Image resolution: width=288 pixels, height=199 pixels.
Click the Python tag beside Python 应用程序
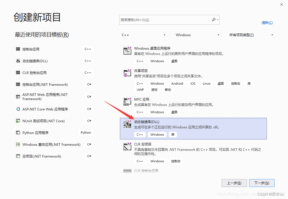(86, 133)
